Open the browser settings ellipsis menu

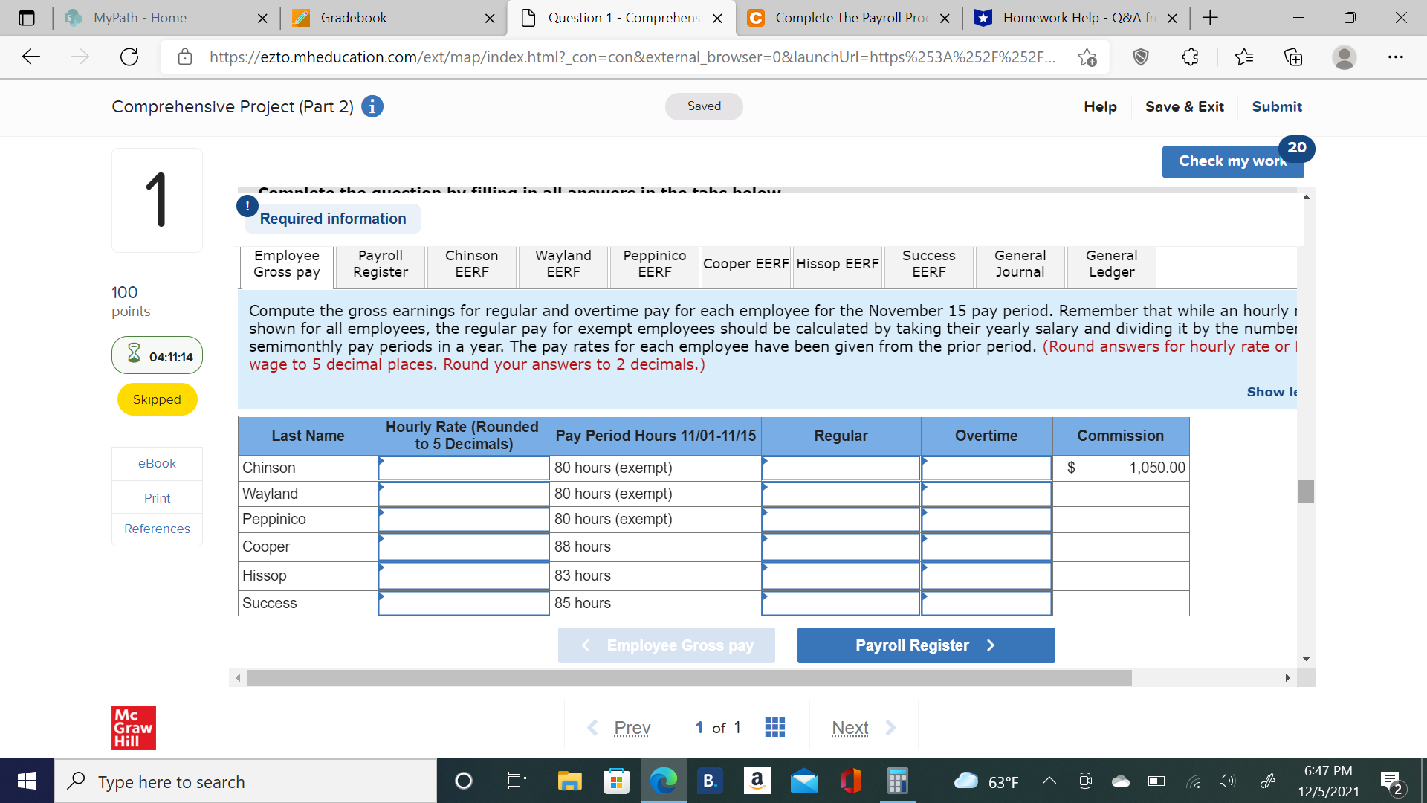(1396, 57)
